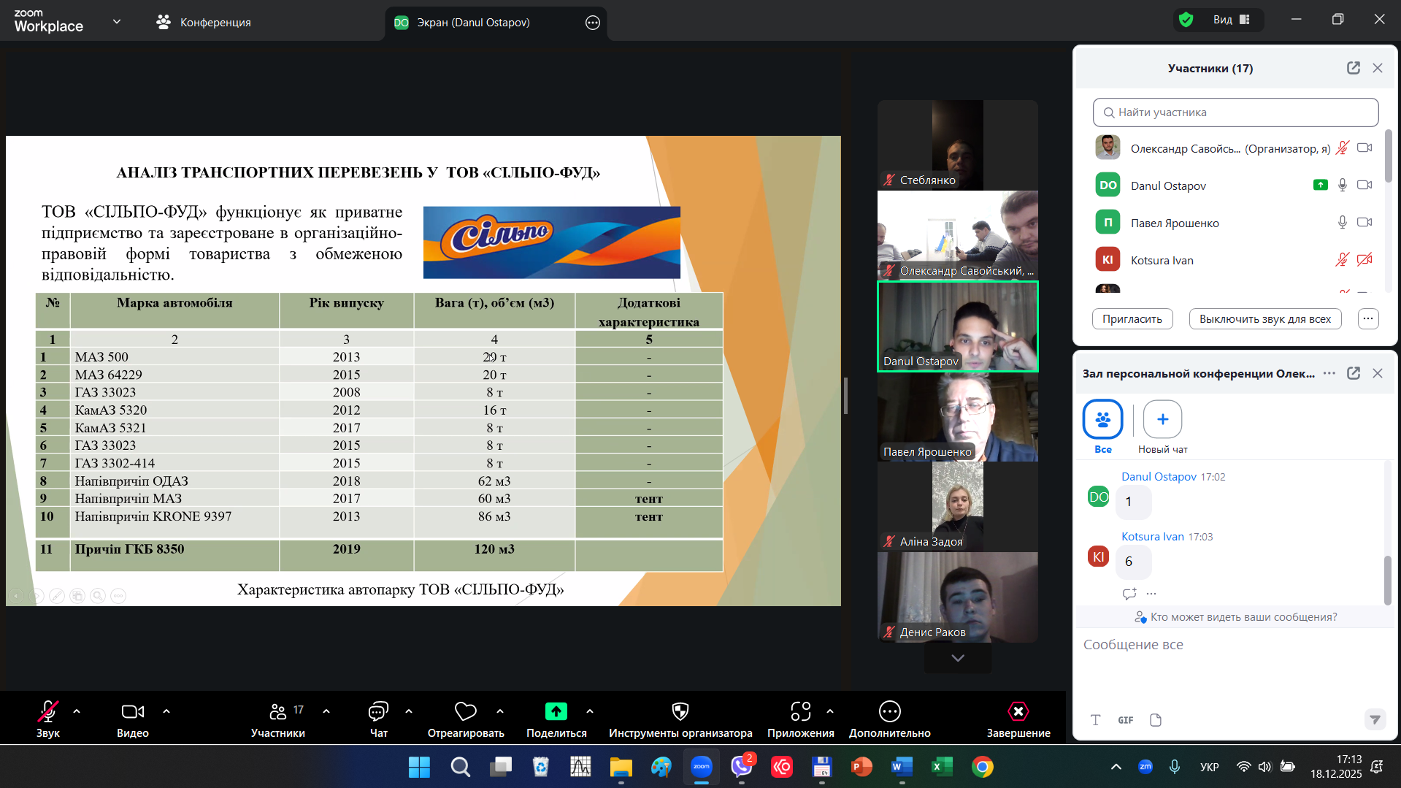
Task: Toggle Danul Ostapov's microphone in participants list
Action: 1342,185
